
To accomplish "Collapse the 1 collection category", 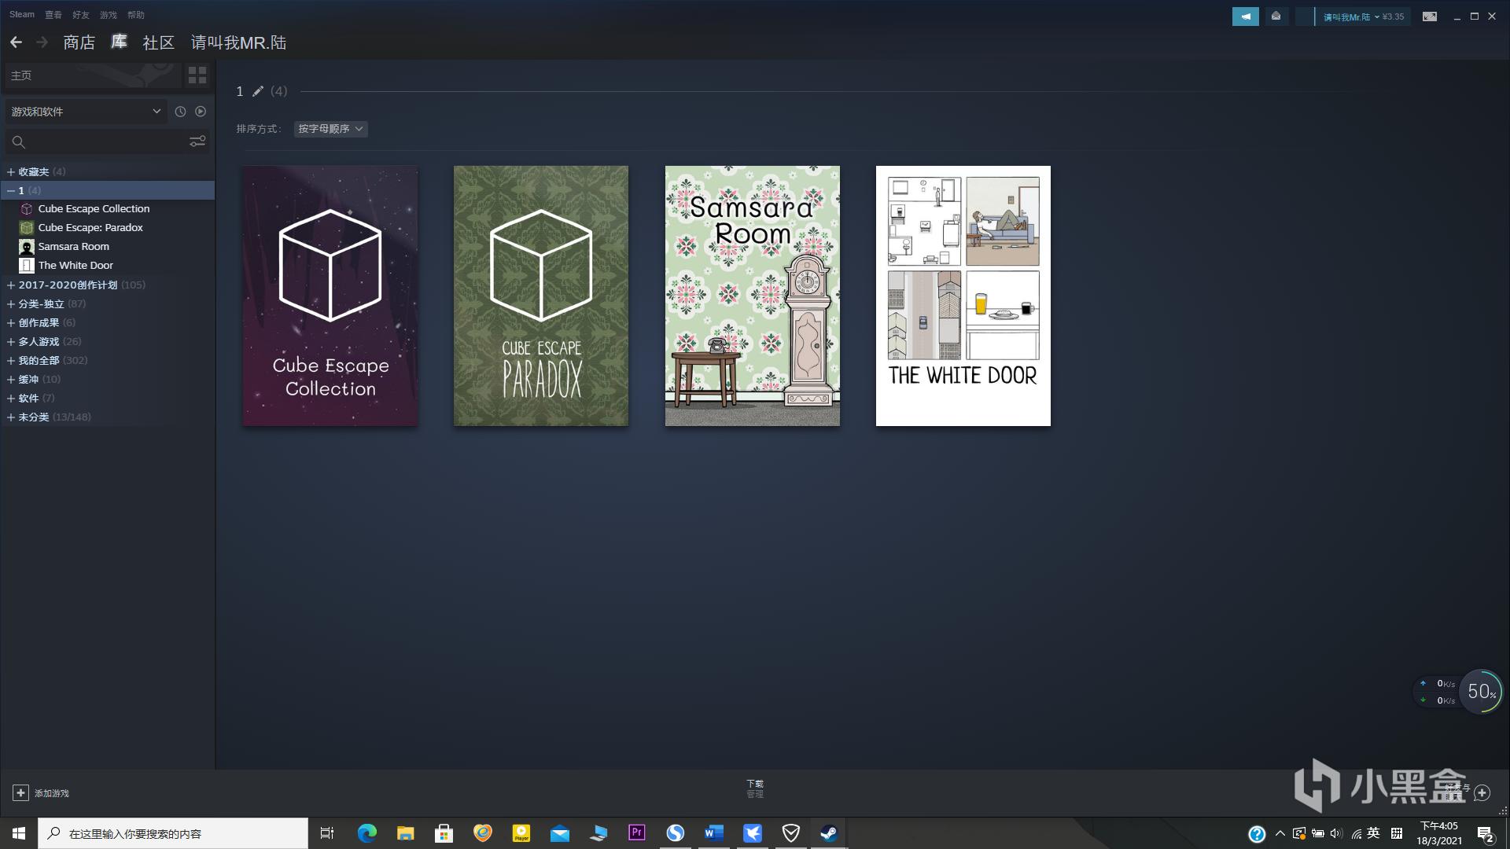I will pyautogui.click(x=11, y=190).
